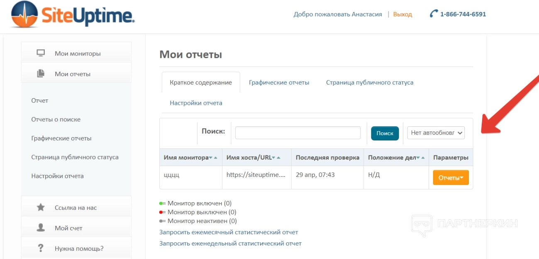Click the documents icon beside Мои отчеты
Screen dimensions: 539x259
tap(41, 74)
